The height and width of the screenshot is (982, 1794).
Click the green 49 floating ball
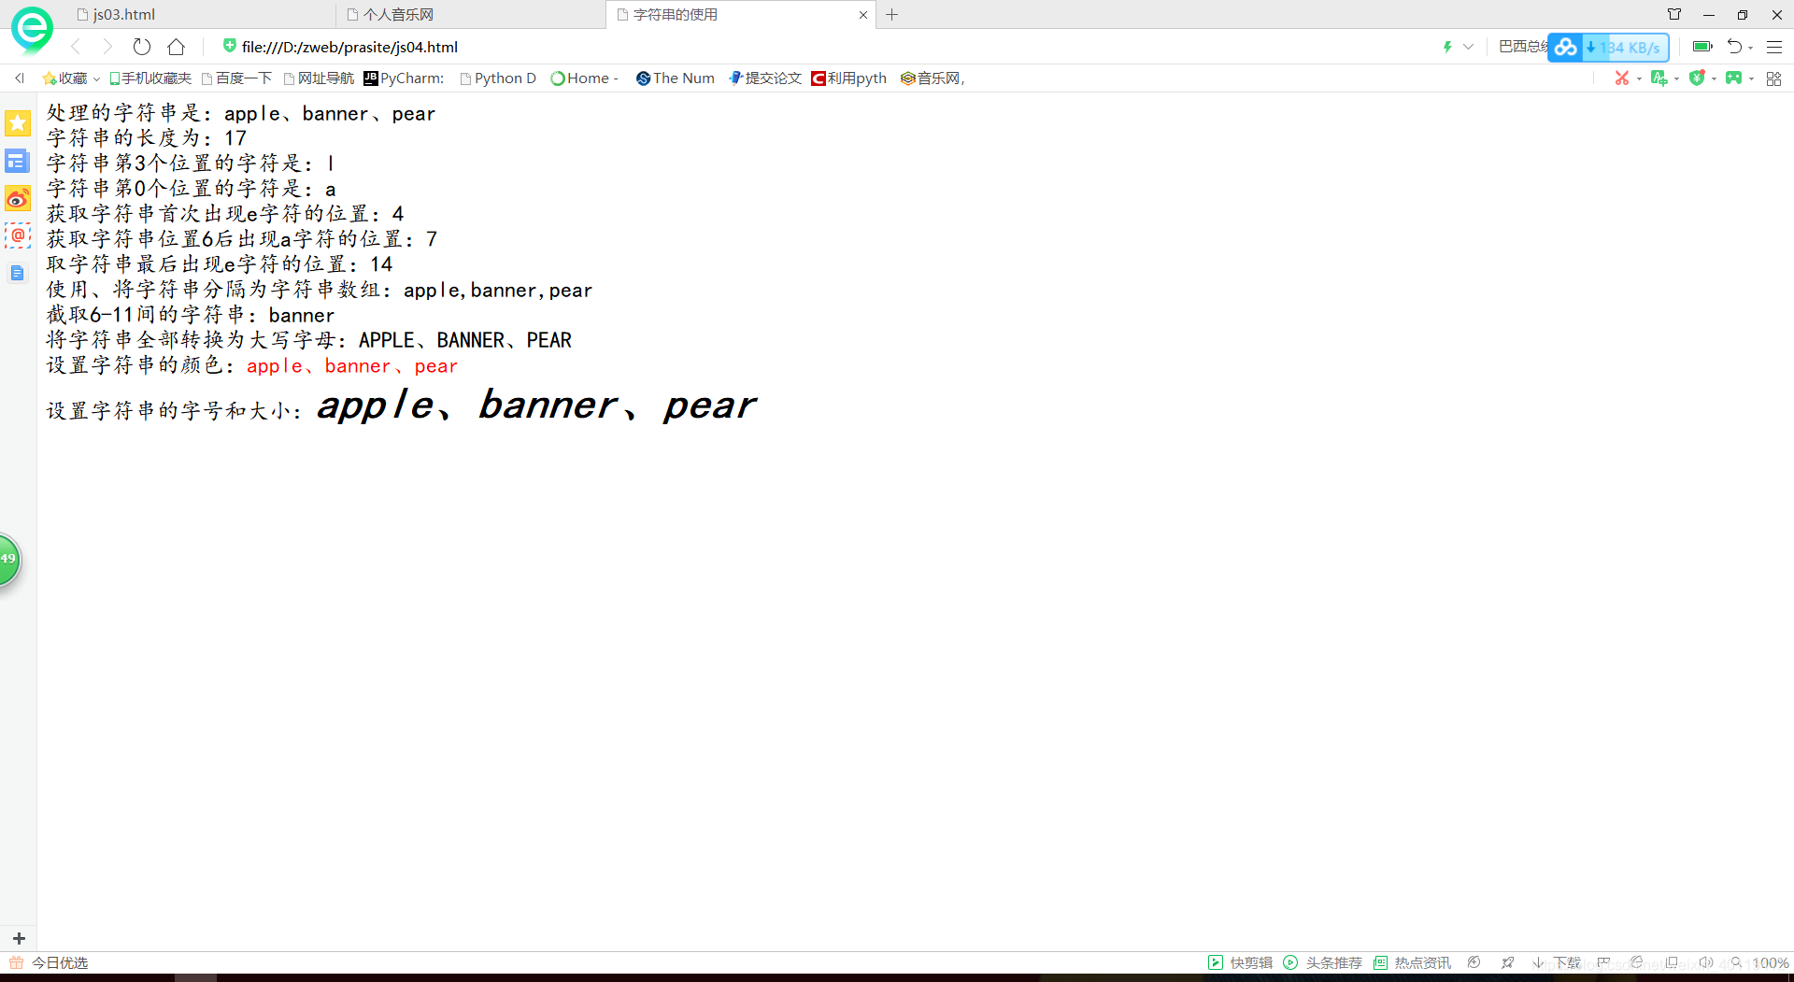tap(8, 559)
